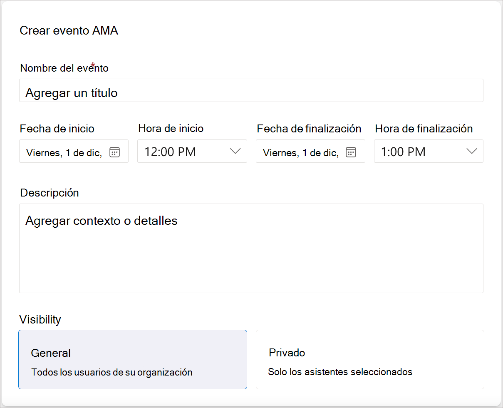Viewport: 503px width, 408px height.
Task: Click the event name title field
Action: 251,90
